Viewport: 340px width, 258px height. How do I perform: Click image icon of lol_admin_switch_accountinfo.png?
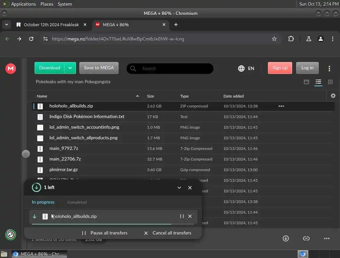[40, 127]
